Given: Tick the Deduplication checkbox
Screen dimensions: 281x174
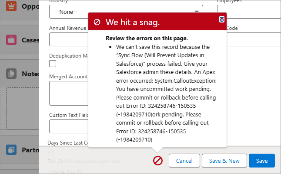Looking at the screenshot, I should [x=53, y=64].
